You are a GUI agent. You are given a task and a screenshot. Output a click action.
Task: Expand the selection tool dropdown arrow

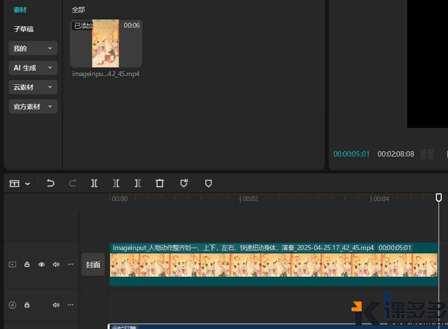[28, 184]
